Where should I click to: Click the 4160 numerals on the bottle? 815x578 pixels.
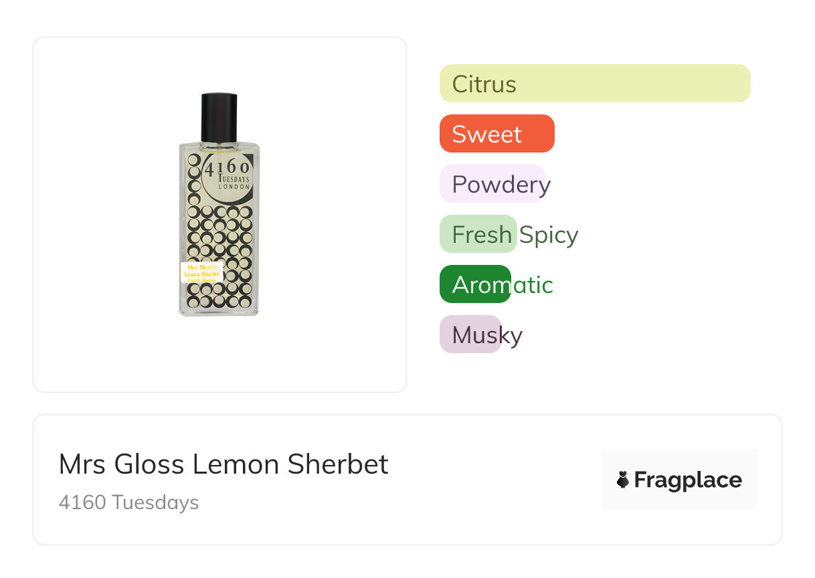coord(228,168)
